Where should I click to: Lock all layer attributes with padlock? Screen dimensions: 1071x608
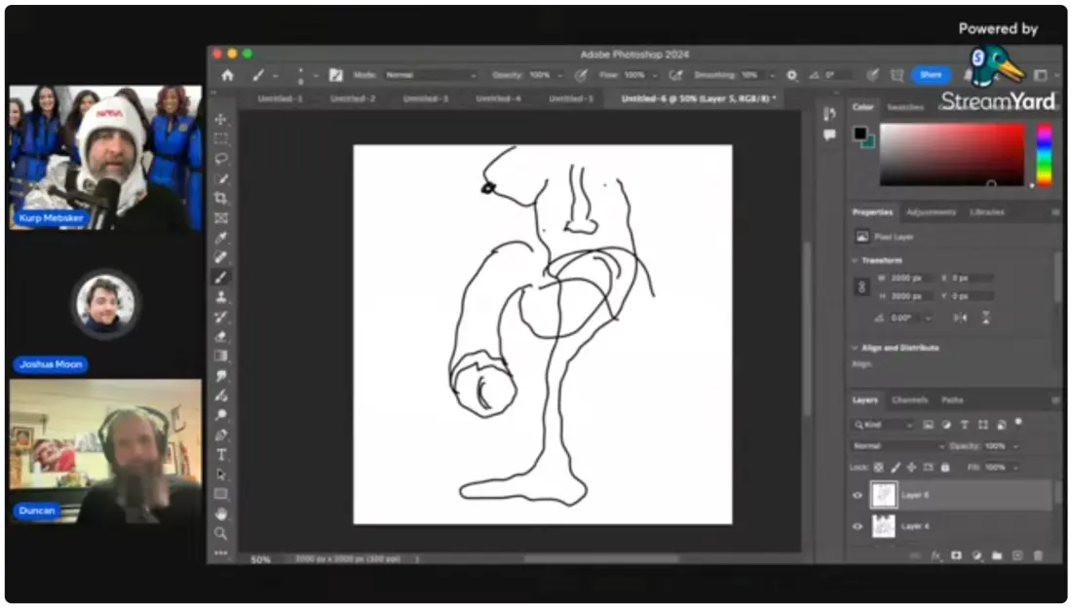click(945, 468)
